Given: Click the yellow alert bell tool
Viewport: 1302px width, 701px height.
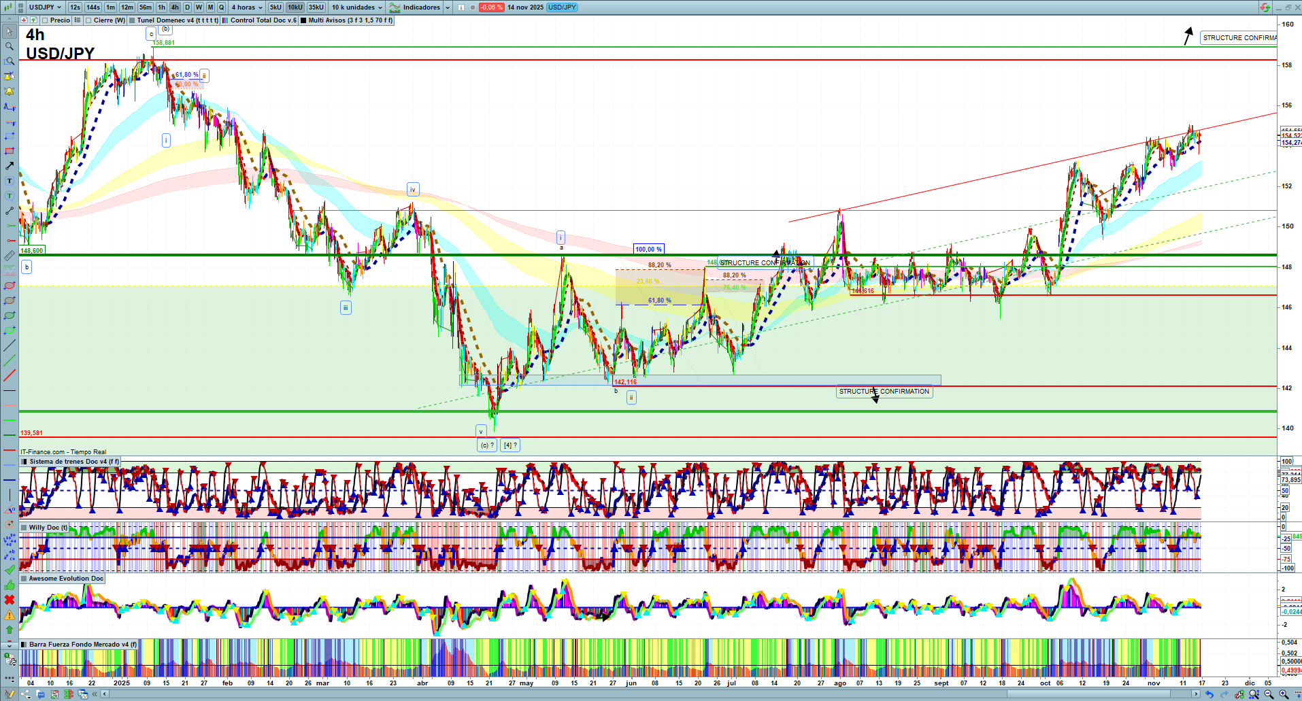Looking at the screenshot, I should tap(9, 91).
